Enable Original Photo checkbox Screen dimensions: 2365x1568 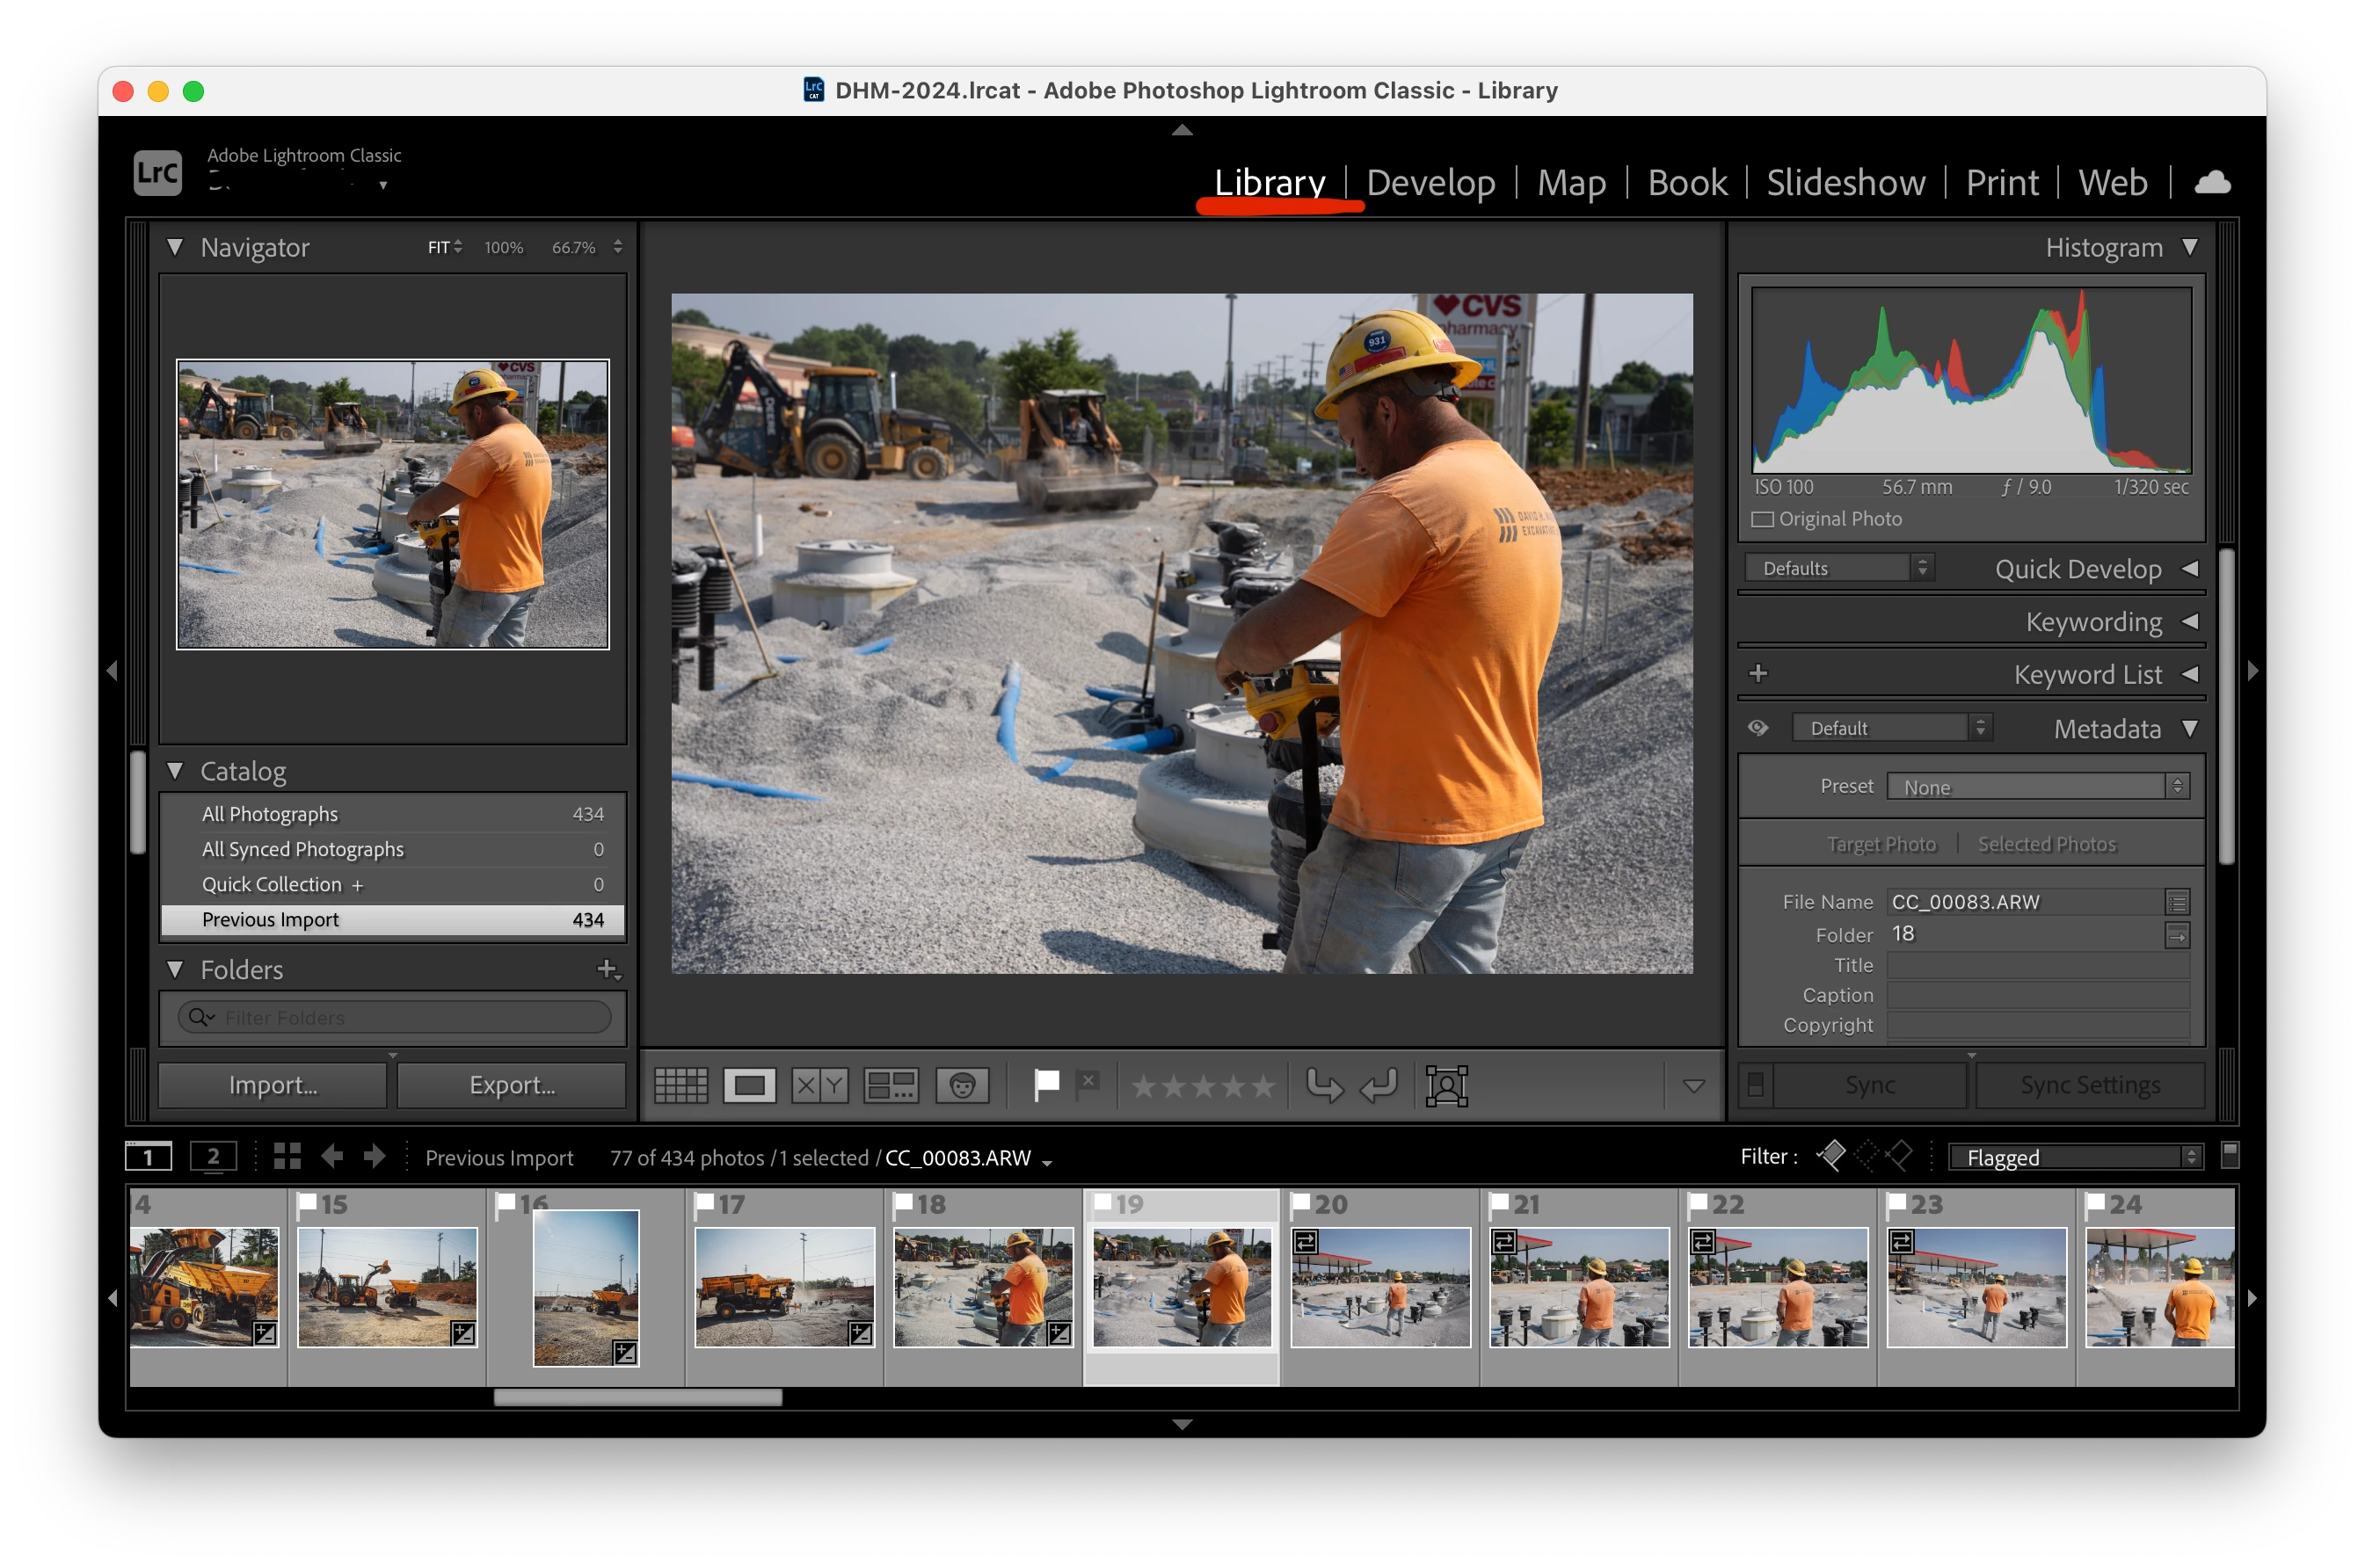point(1763,519)
